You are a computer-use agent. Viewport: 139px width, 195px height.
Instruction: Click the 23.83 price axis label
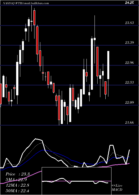[130, 23]
